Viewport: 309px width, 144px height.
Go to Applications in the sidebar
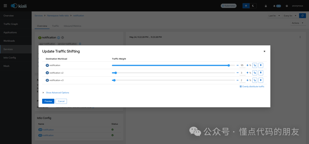click(x=16, y=32)
